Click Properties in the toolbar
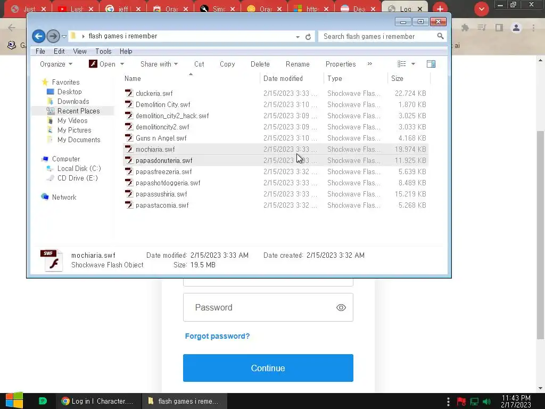Image resolution: width=545 pixels, height=409 pixels. [x=341, y=64]
